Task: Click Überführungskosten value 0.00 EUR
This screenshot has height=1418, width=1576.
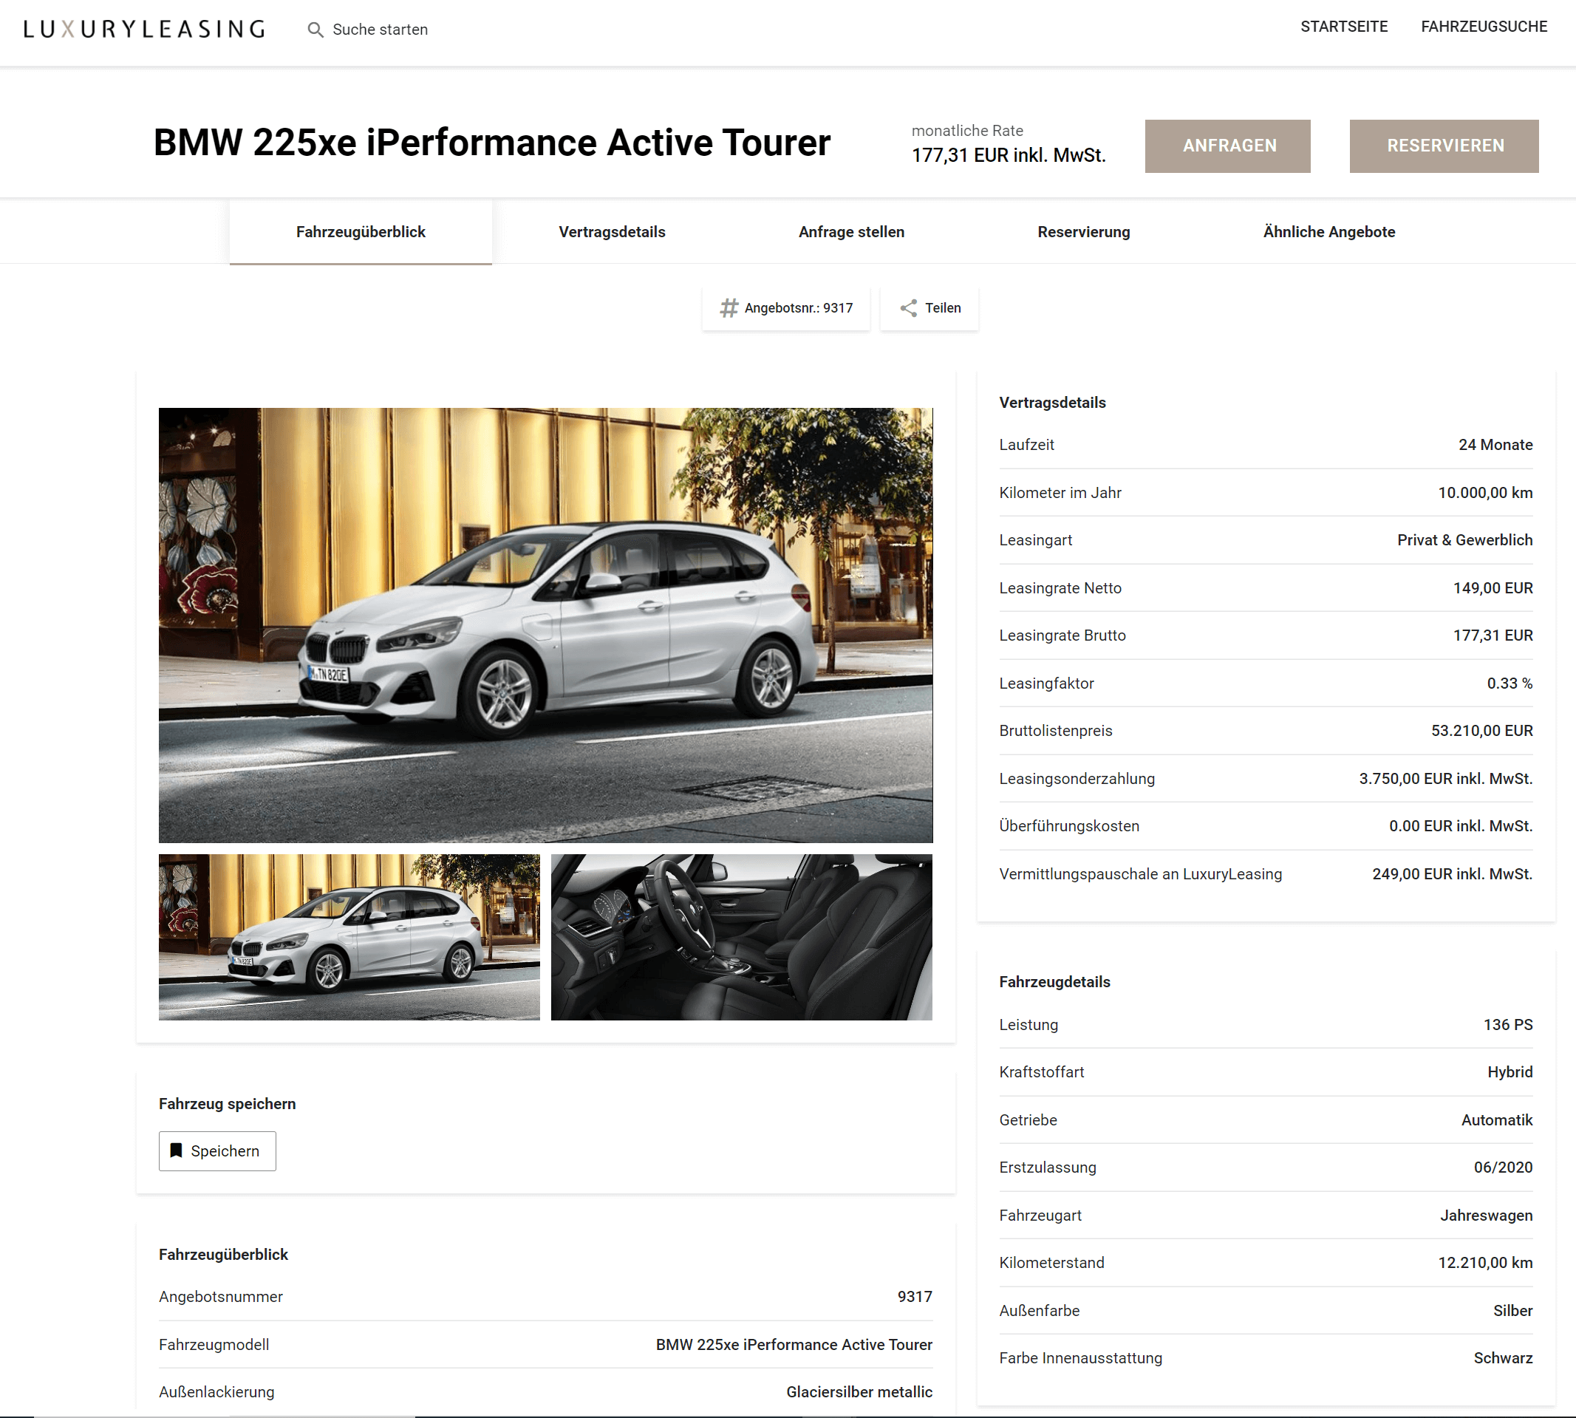Action: point(1461,826)
